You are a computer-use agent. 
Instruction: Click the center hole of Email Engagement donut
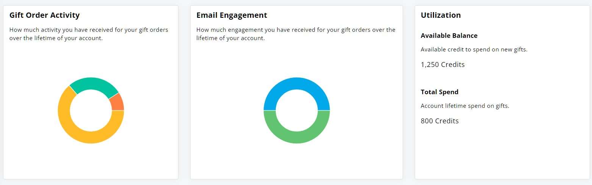(x=297, y=110)
